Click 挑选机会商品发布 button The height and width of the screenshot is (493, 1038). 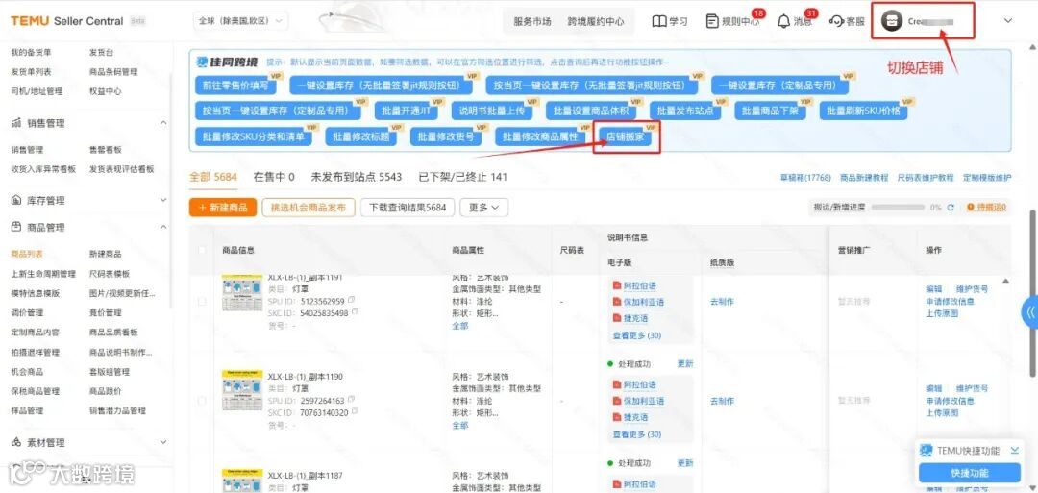[309, 208]
